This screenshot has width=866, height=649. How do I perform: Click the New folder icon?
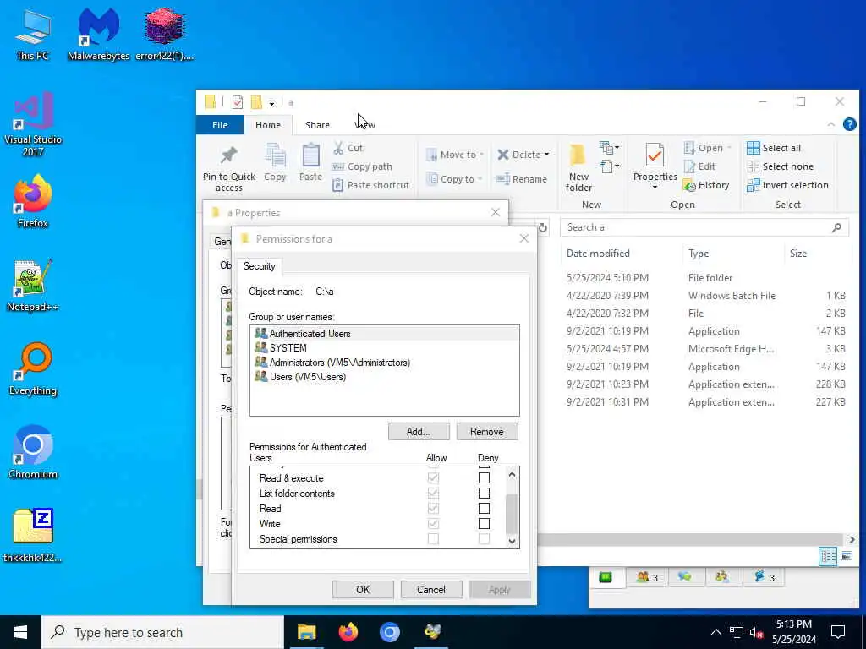pyautogui.click(x=578, y=155)
